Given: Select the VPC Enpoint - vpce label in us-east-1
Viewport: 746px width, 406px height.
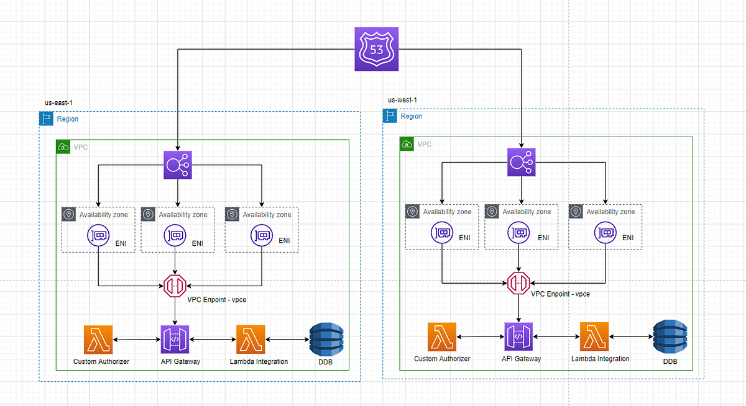Looking at the screenshot, I should (216, 300).
